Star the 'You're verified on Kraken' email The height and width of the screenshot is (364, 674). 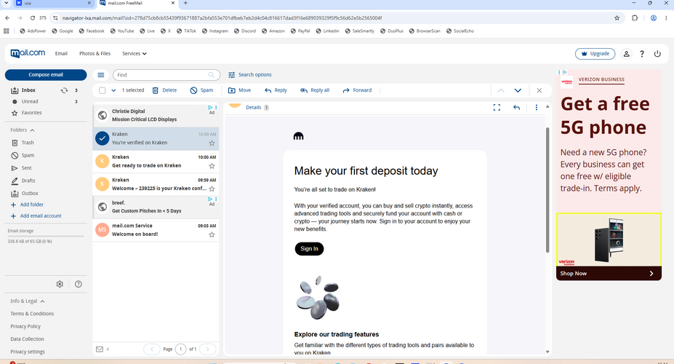click(x=212, y=143)
